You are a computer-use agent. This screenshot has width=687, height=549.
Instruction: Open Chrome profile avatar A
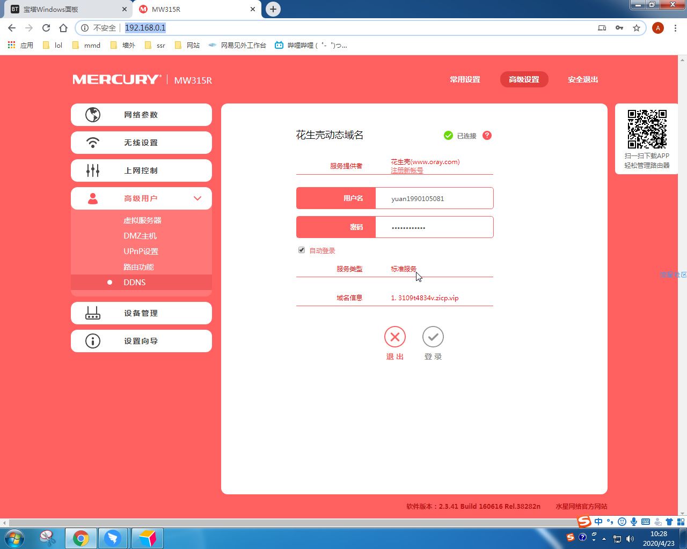658,28
